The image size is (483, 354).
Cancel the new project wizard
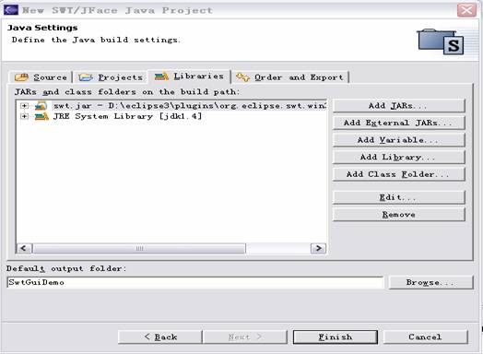pos(426,337)
